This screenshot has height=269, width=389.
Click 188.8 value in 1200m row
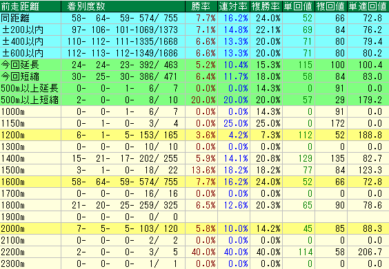click(x=370, y=135)
